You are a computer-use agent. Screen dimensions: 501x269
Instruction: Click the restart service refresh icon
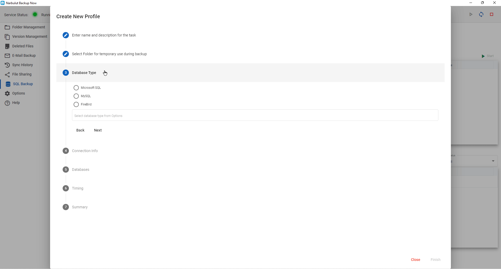(x=481, y=14)
